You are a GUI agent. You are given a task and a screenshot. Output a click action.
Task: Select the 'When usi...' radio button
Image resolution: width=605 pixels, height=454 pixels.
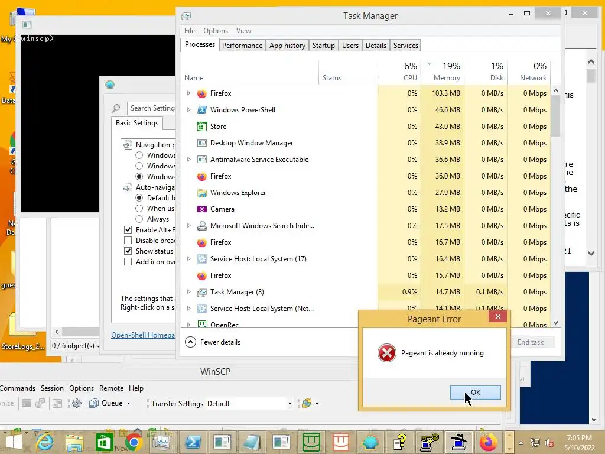(139, 209)
